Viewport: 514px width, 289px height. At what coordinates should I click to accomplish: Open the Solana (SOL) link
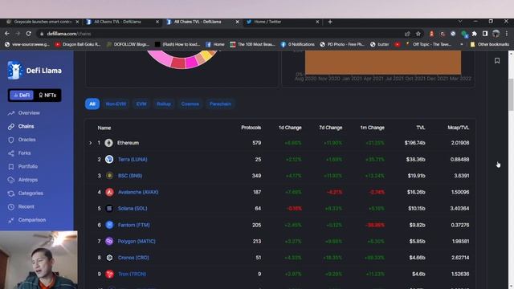tap(133, 209)
